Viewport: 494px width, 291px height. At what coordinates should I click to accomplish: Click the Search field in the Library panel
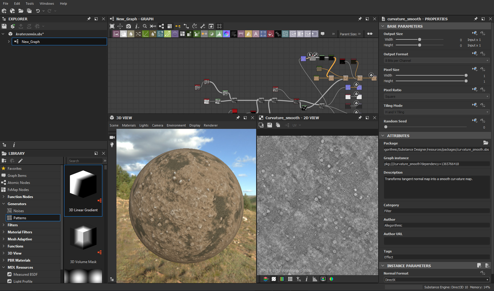pyautogui.click(x=85, y=161)
